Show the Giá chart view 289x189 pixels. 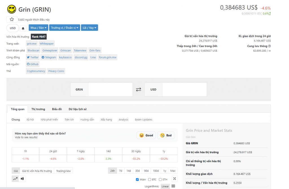coord(16,171)
